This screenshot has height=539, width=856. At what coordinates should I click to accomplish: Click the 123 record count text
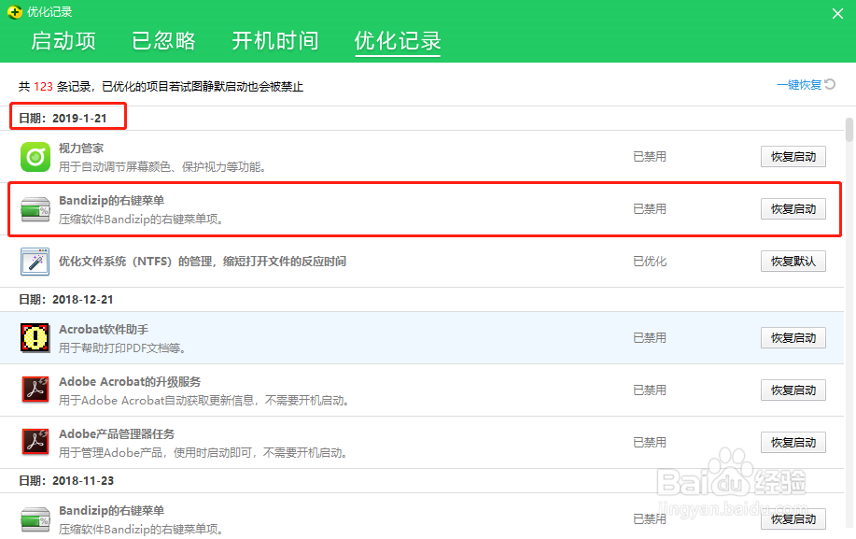tap(43, 86)
